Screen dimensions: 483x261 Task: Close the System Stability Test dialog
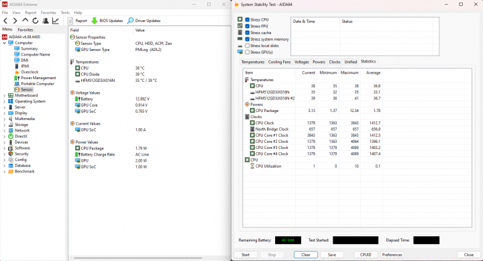coord(468,254)
